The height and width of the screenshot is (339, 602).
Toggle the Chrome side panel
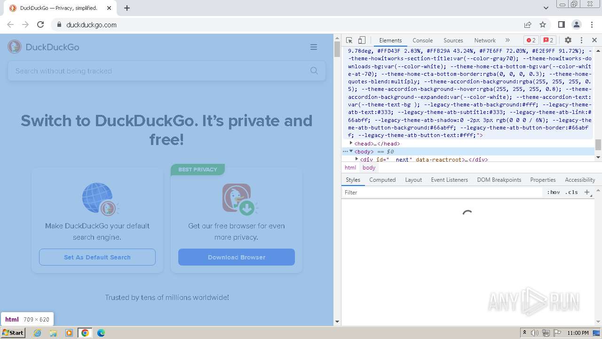561,24
